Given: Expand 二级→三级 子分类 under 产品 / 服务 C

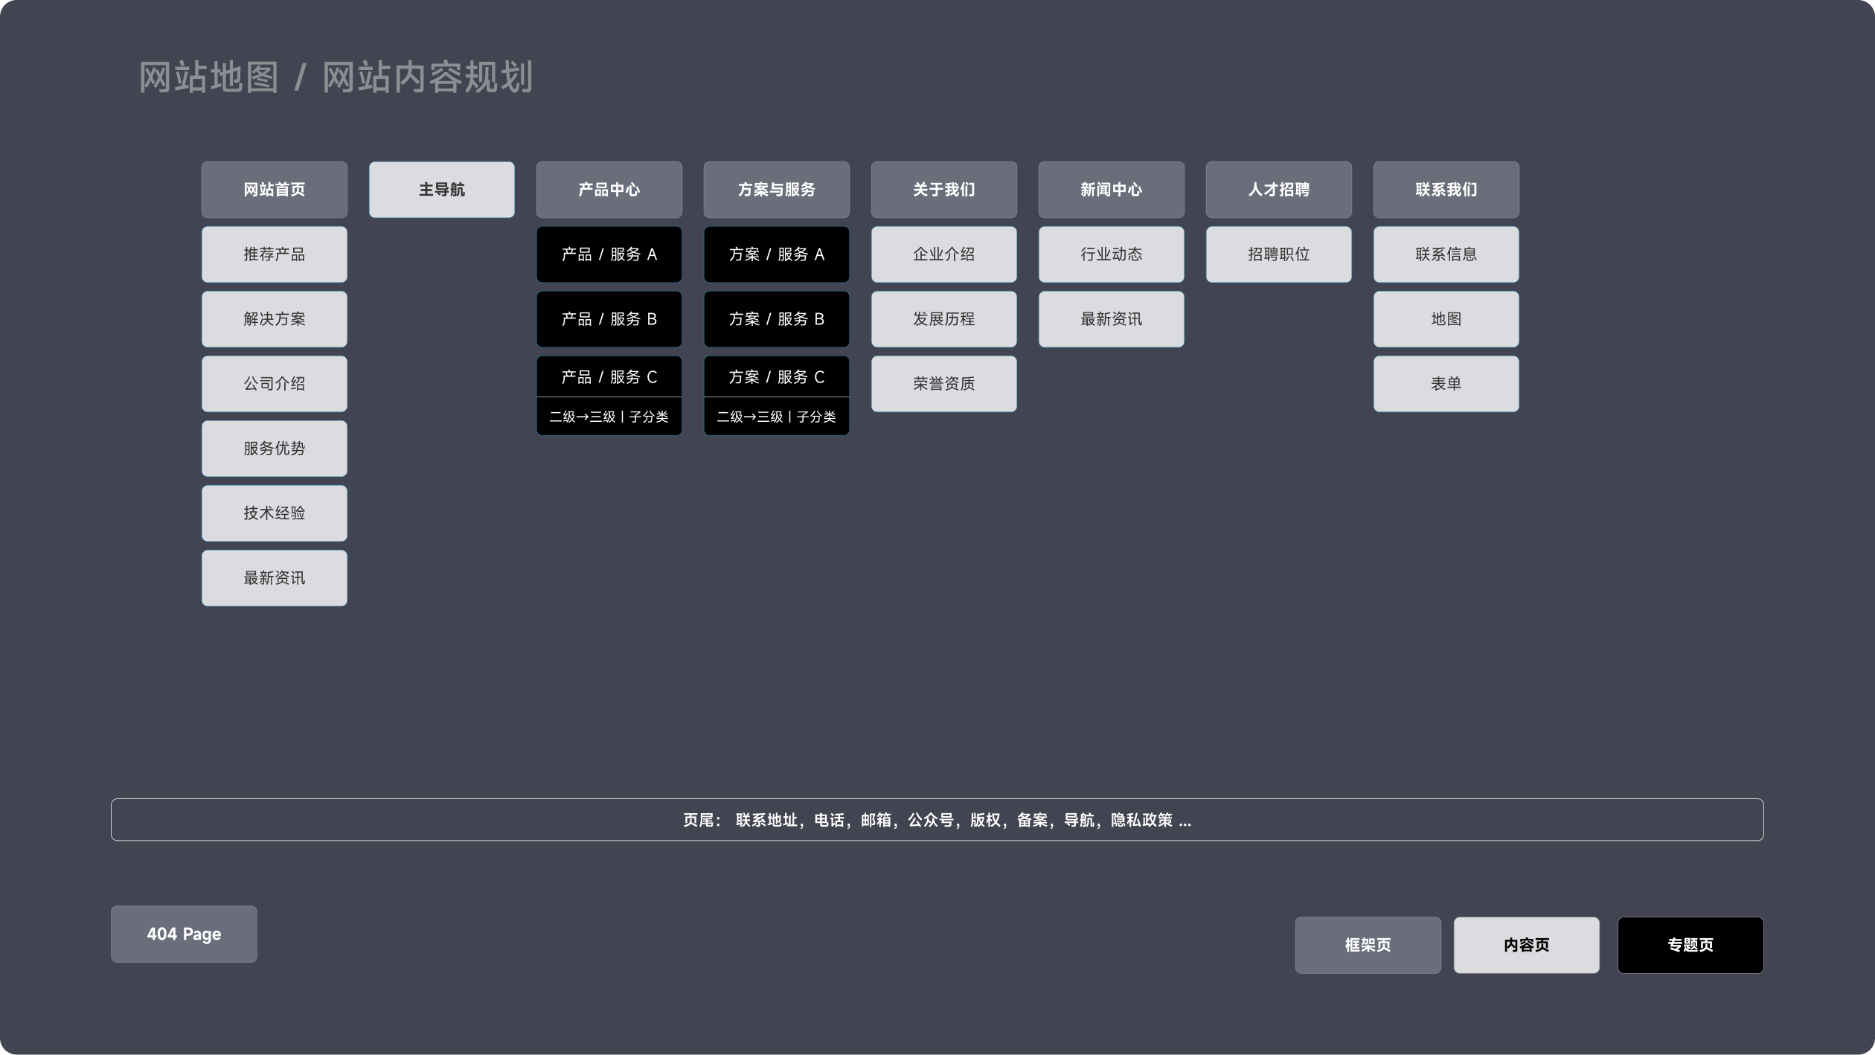Looking at the screenshot, I should [x=609, y=417].
